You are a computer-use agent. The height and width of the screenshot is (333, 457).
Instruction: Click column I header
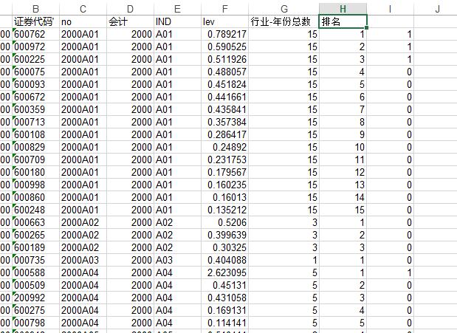tap(390, 9)
